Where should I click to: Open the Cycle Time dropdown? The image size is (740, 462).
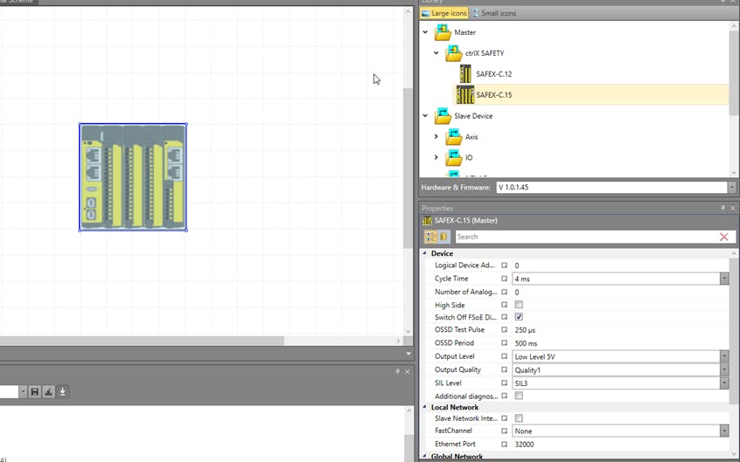pyautogui.click(x=724, y=279)
